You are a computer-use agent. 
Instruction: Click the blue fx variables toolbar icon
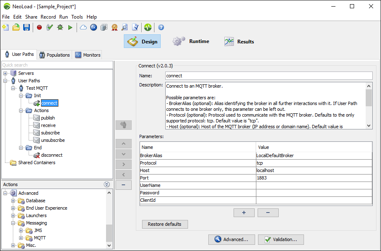point(94,27)
